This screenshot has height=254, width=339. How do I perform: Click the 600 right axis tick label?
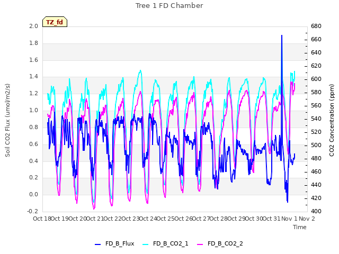(x=316, y=79)
